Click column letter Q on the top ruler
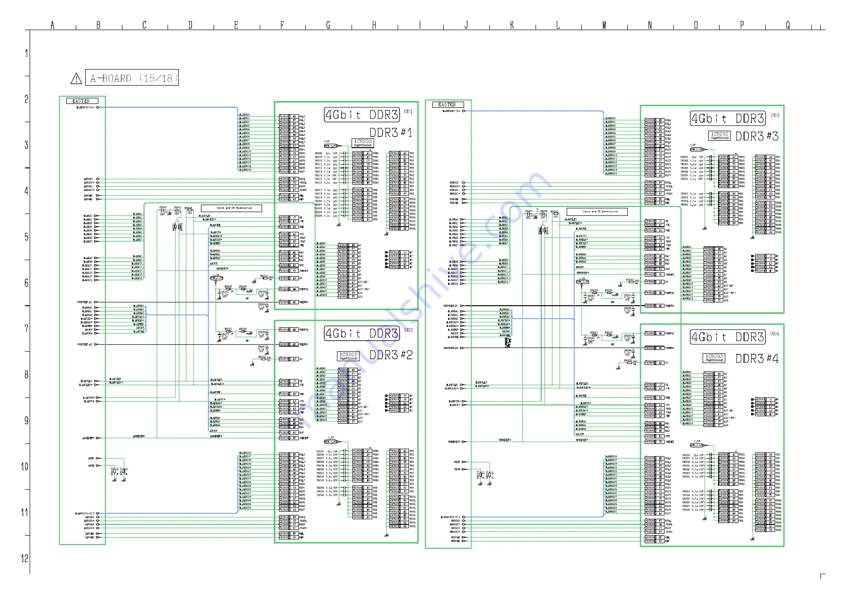841x594 pixels. [x=788, y=25]
